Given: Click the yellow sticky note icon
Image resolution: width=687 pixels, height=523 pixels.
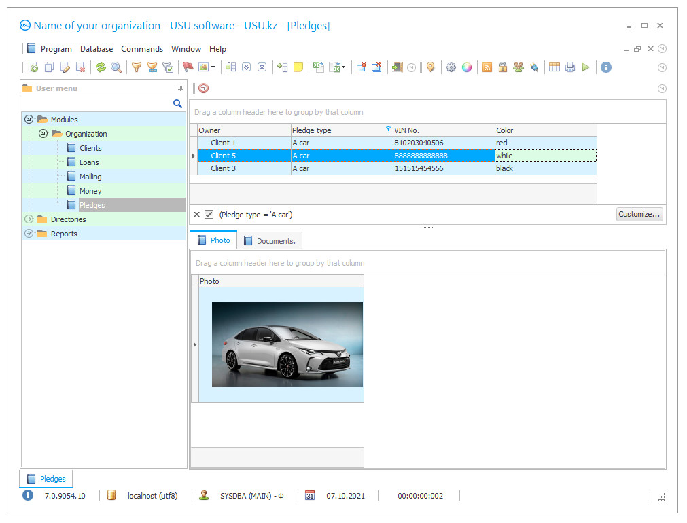Looking at the screenshot, I should pos(298,67).
